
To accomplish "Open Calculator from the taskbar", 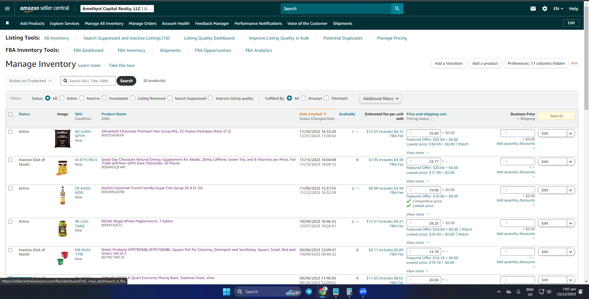I will 349,292.
